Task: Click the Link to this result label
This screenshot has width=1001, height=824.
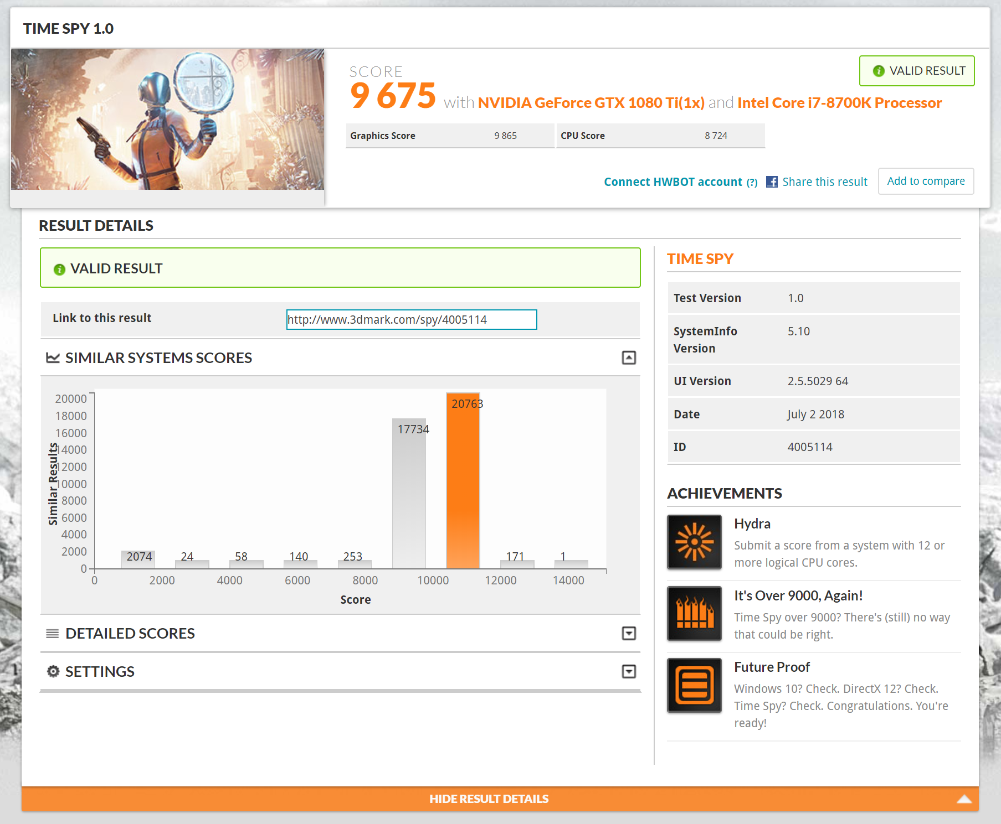Action: pos(102,318)
